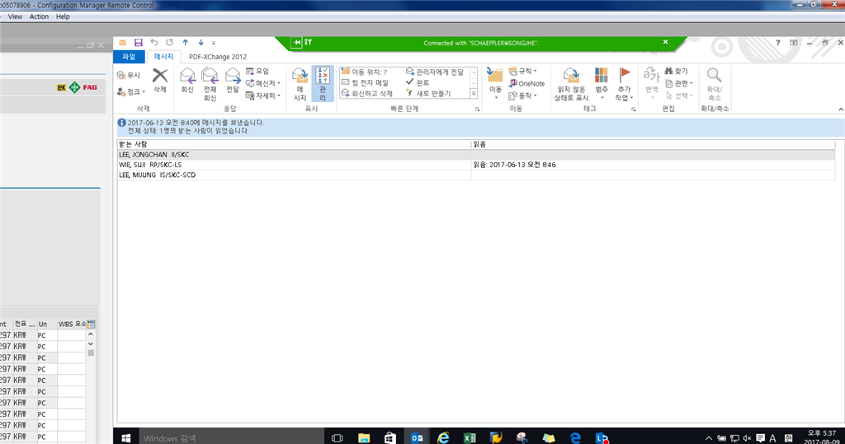
Task: Save with the floppy disk icon
Action: point(139,43)
